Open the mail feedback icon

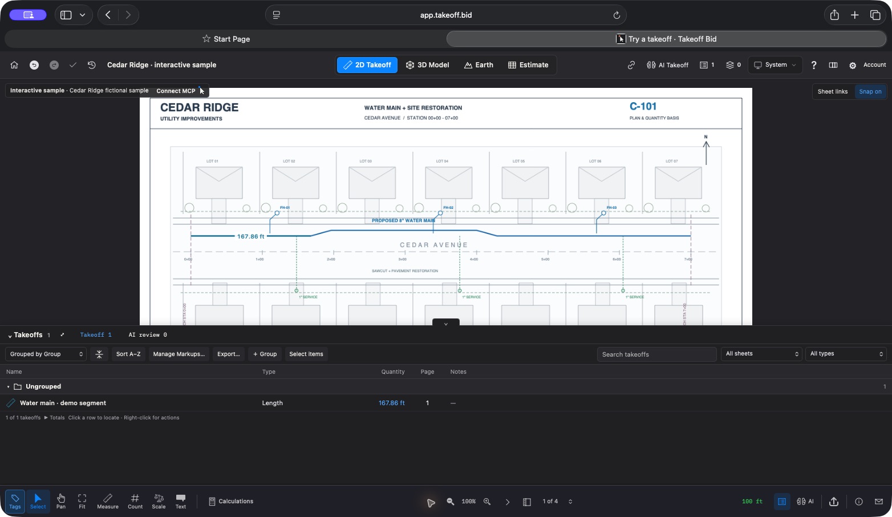pyautogui.click(x=879, y=502)
